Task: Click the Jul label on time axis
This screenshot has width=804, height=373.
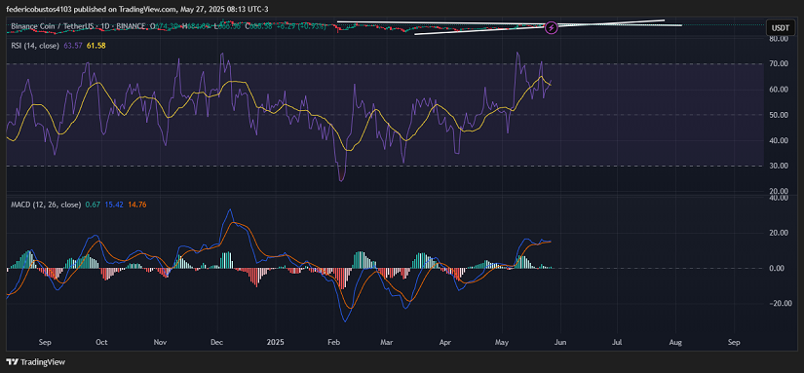Action: (617, 342)
